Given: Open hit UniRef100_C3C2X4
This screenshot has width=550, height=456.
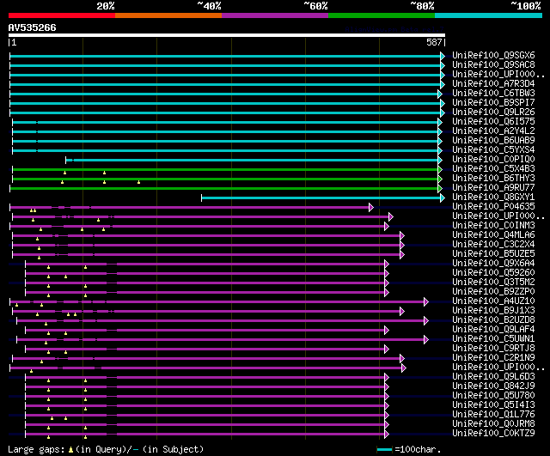Looking at the screenshot, I should (x=493, y=245).
